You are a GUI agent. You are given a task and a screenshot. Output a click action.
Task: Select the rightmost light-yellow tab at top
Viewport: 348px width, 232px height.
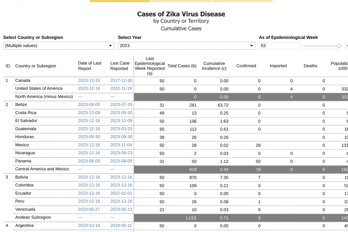242,1
